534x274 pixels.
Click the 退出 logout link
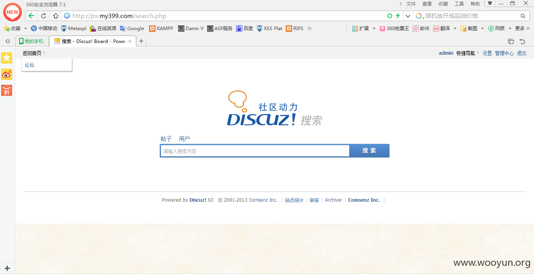coord(522,53)
